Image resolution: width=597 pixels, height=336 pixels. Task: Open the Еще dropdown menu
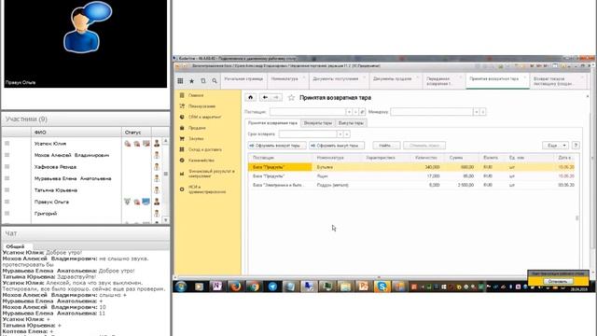pos(556,146)
